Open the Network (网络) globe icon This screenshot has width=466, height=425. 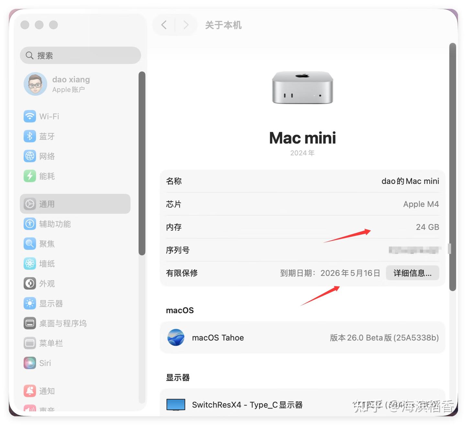coord(30,156)
